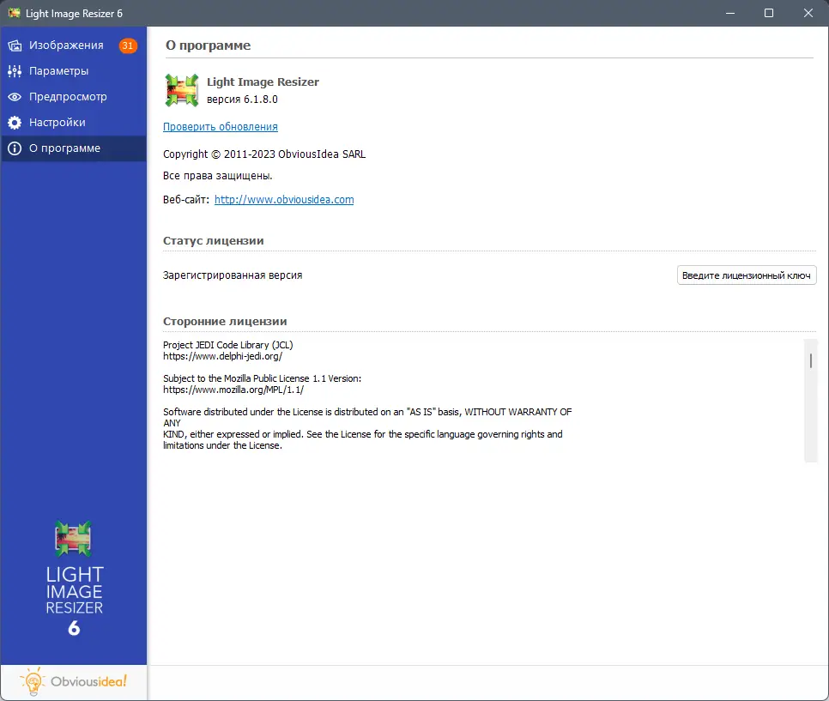Click the eye icon beside Предпросмотр
829x701 pixels.
click(x=15, y=97)
